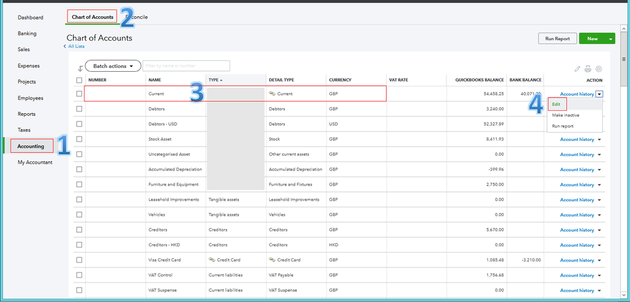The image size is (630, 302).
Task: Click the arrow icon left of Batch actions
Action: click(x=79, y=67)
